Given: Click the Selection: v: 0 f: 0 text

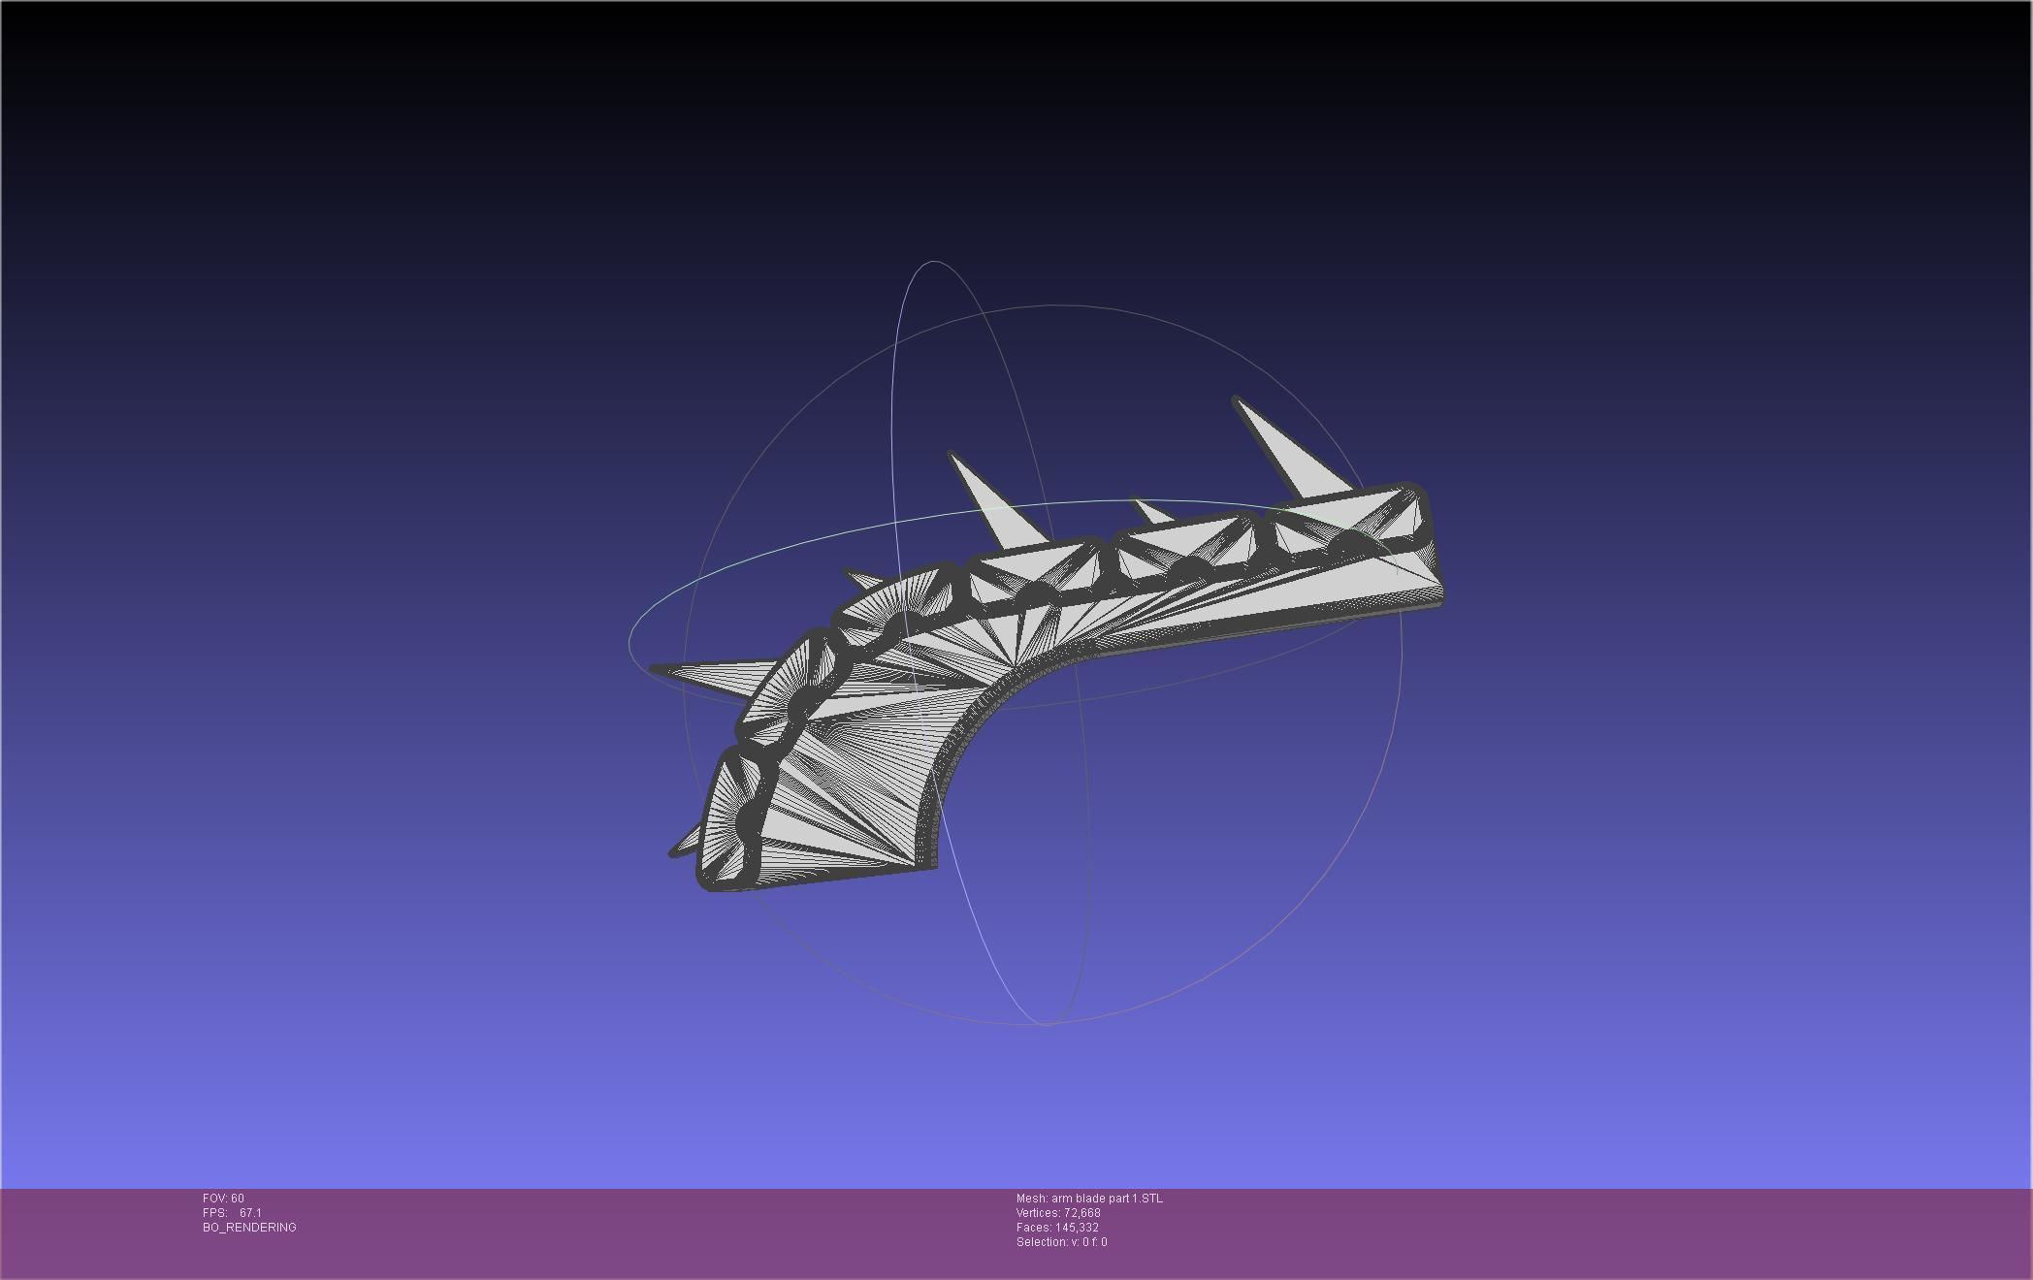Looking at the screenshot, I should 1061,1242.
